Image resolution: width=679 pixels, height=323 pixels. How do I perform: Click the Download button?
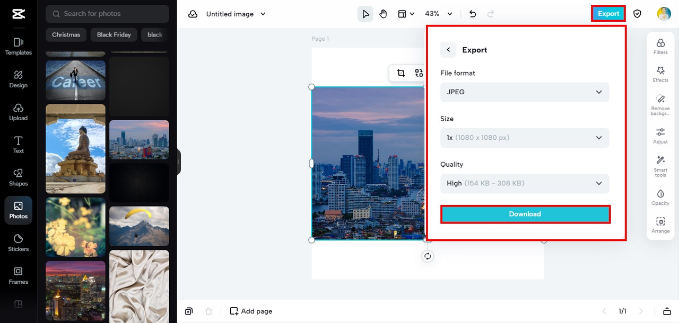tap(525, 214)
